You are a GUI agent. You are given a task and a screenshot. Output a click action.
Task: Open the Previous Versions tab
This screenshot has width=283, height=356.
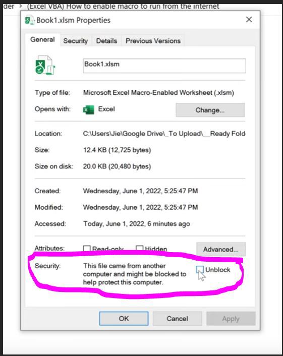[153, 41]
